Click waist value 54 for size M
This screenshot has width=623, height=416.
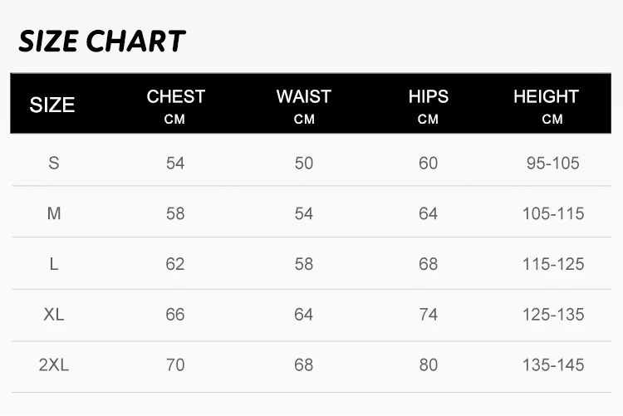(x=304, y=213)
